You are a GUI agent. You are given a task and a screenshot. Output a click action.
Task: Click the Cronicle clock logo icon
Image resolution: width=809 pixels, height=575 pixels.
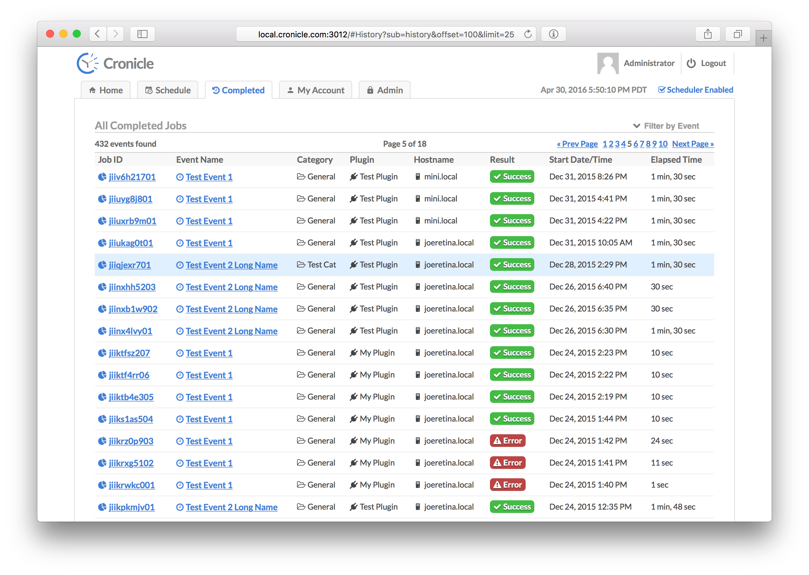tap(87, 64)
